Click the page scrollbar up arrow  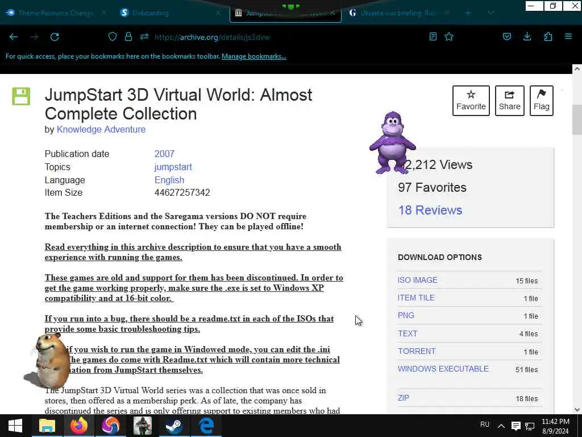[x=577, y=69]
